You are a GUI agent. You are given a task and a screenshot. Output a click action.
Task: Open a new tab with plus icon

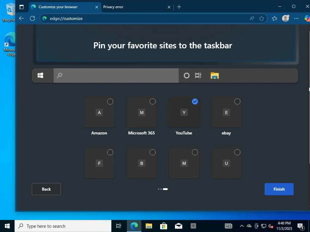pyautogui.click(x=179, y=7)
